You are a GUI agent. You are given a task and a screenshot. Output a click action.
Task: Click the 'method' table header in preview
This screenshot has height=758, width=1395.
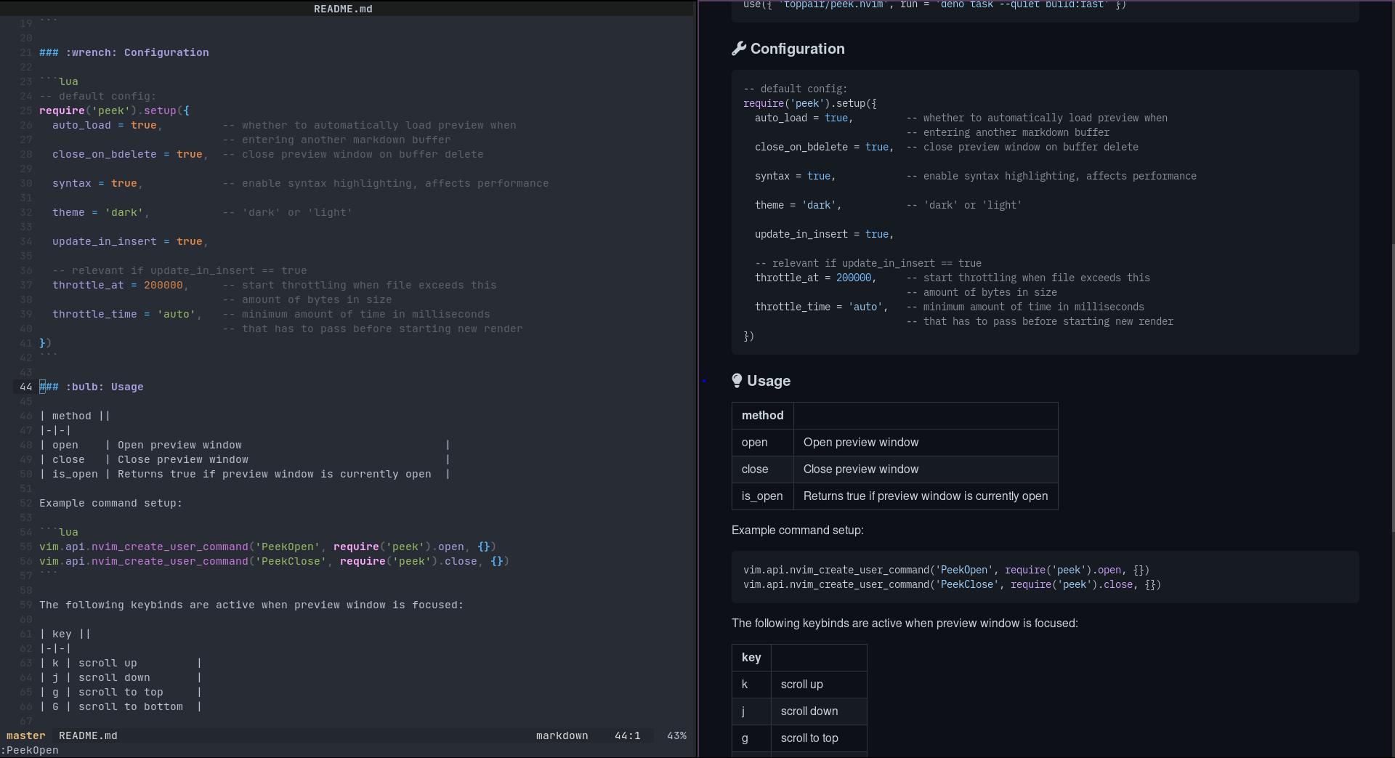coord(762,416)
